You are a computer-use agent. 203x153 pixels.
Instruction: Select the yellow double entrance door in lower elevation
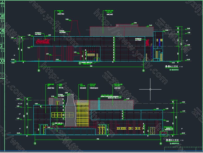pos(102,130)
